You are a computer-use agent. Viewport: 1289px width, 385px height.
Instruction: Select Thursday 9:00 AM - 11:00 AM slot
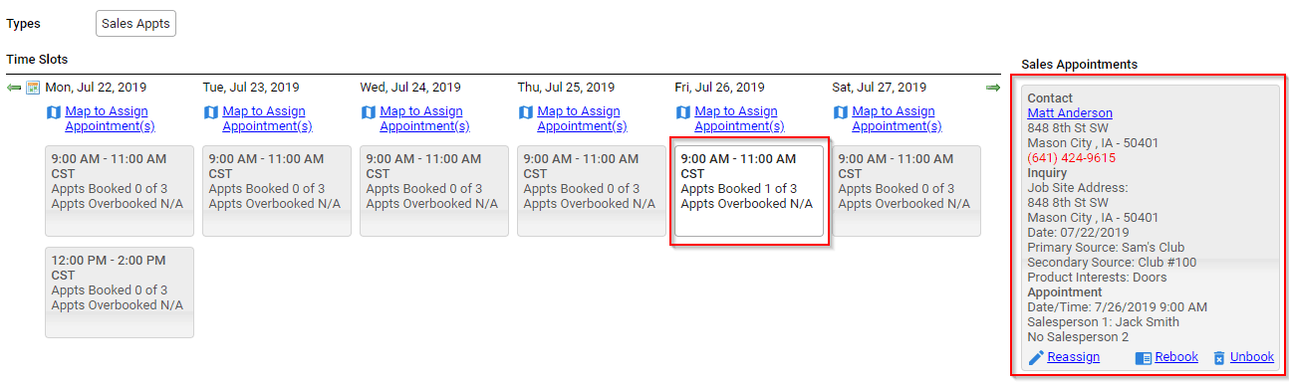click(592, 191)
